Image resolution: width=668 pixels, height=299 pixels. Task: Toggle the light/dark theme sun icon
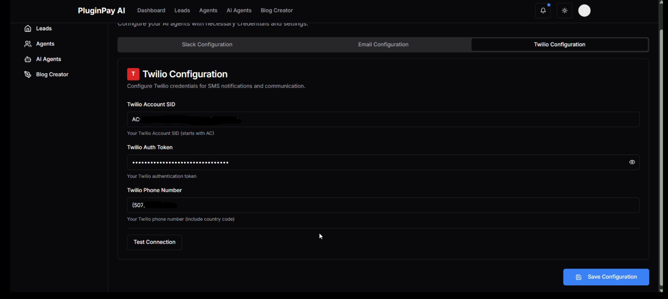tap(565, 11)
